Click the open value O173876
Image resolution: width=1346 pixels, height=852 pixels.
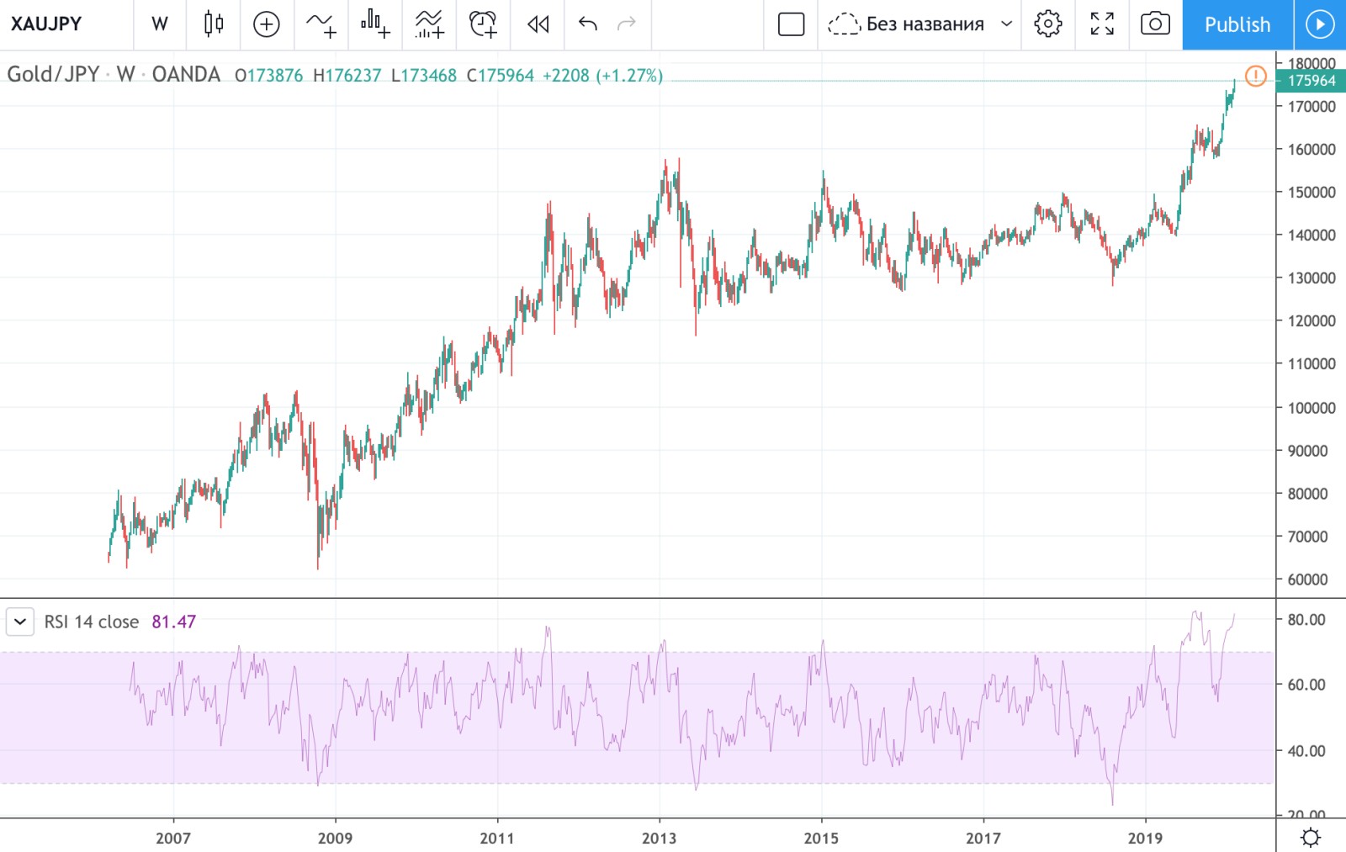[268, 76]
